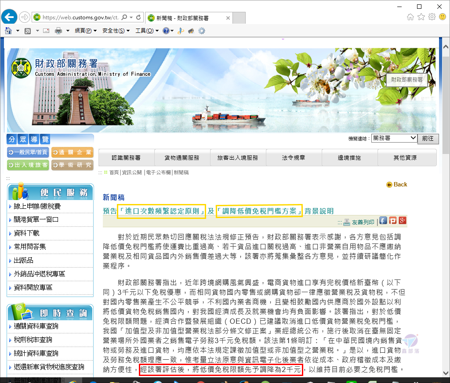Expand the Home button dropdown arrow
450x383 pixels.
18,31
